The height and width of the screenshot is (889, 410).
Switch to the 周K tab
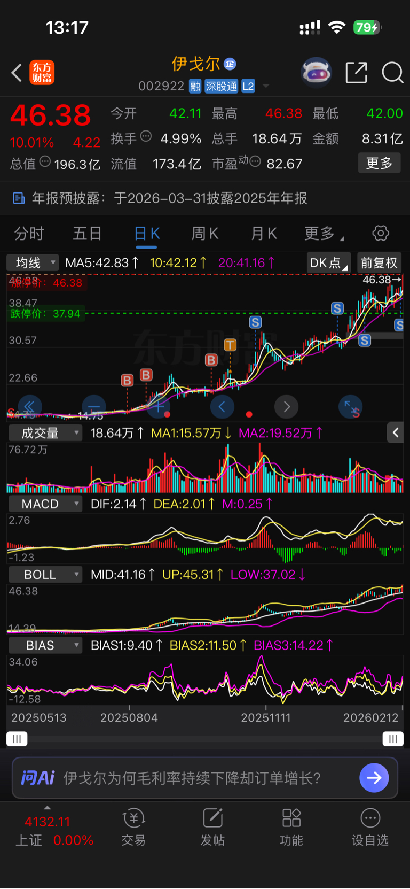point(205,234)
